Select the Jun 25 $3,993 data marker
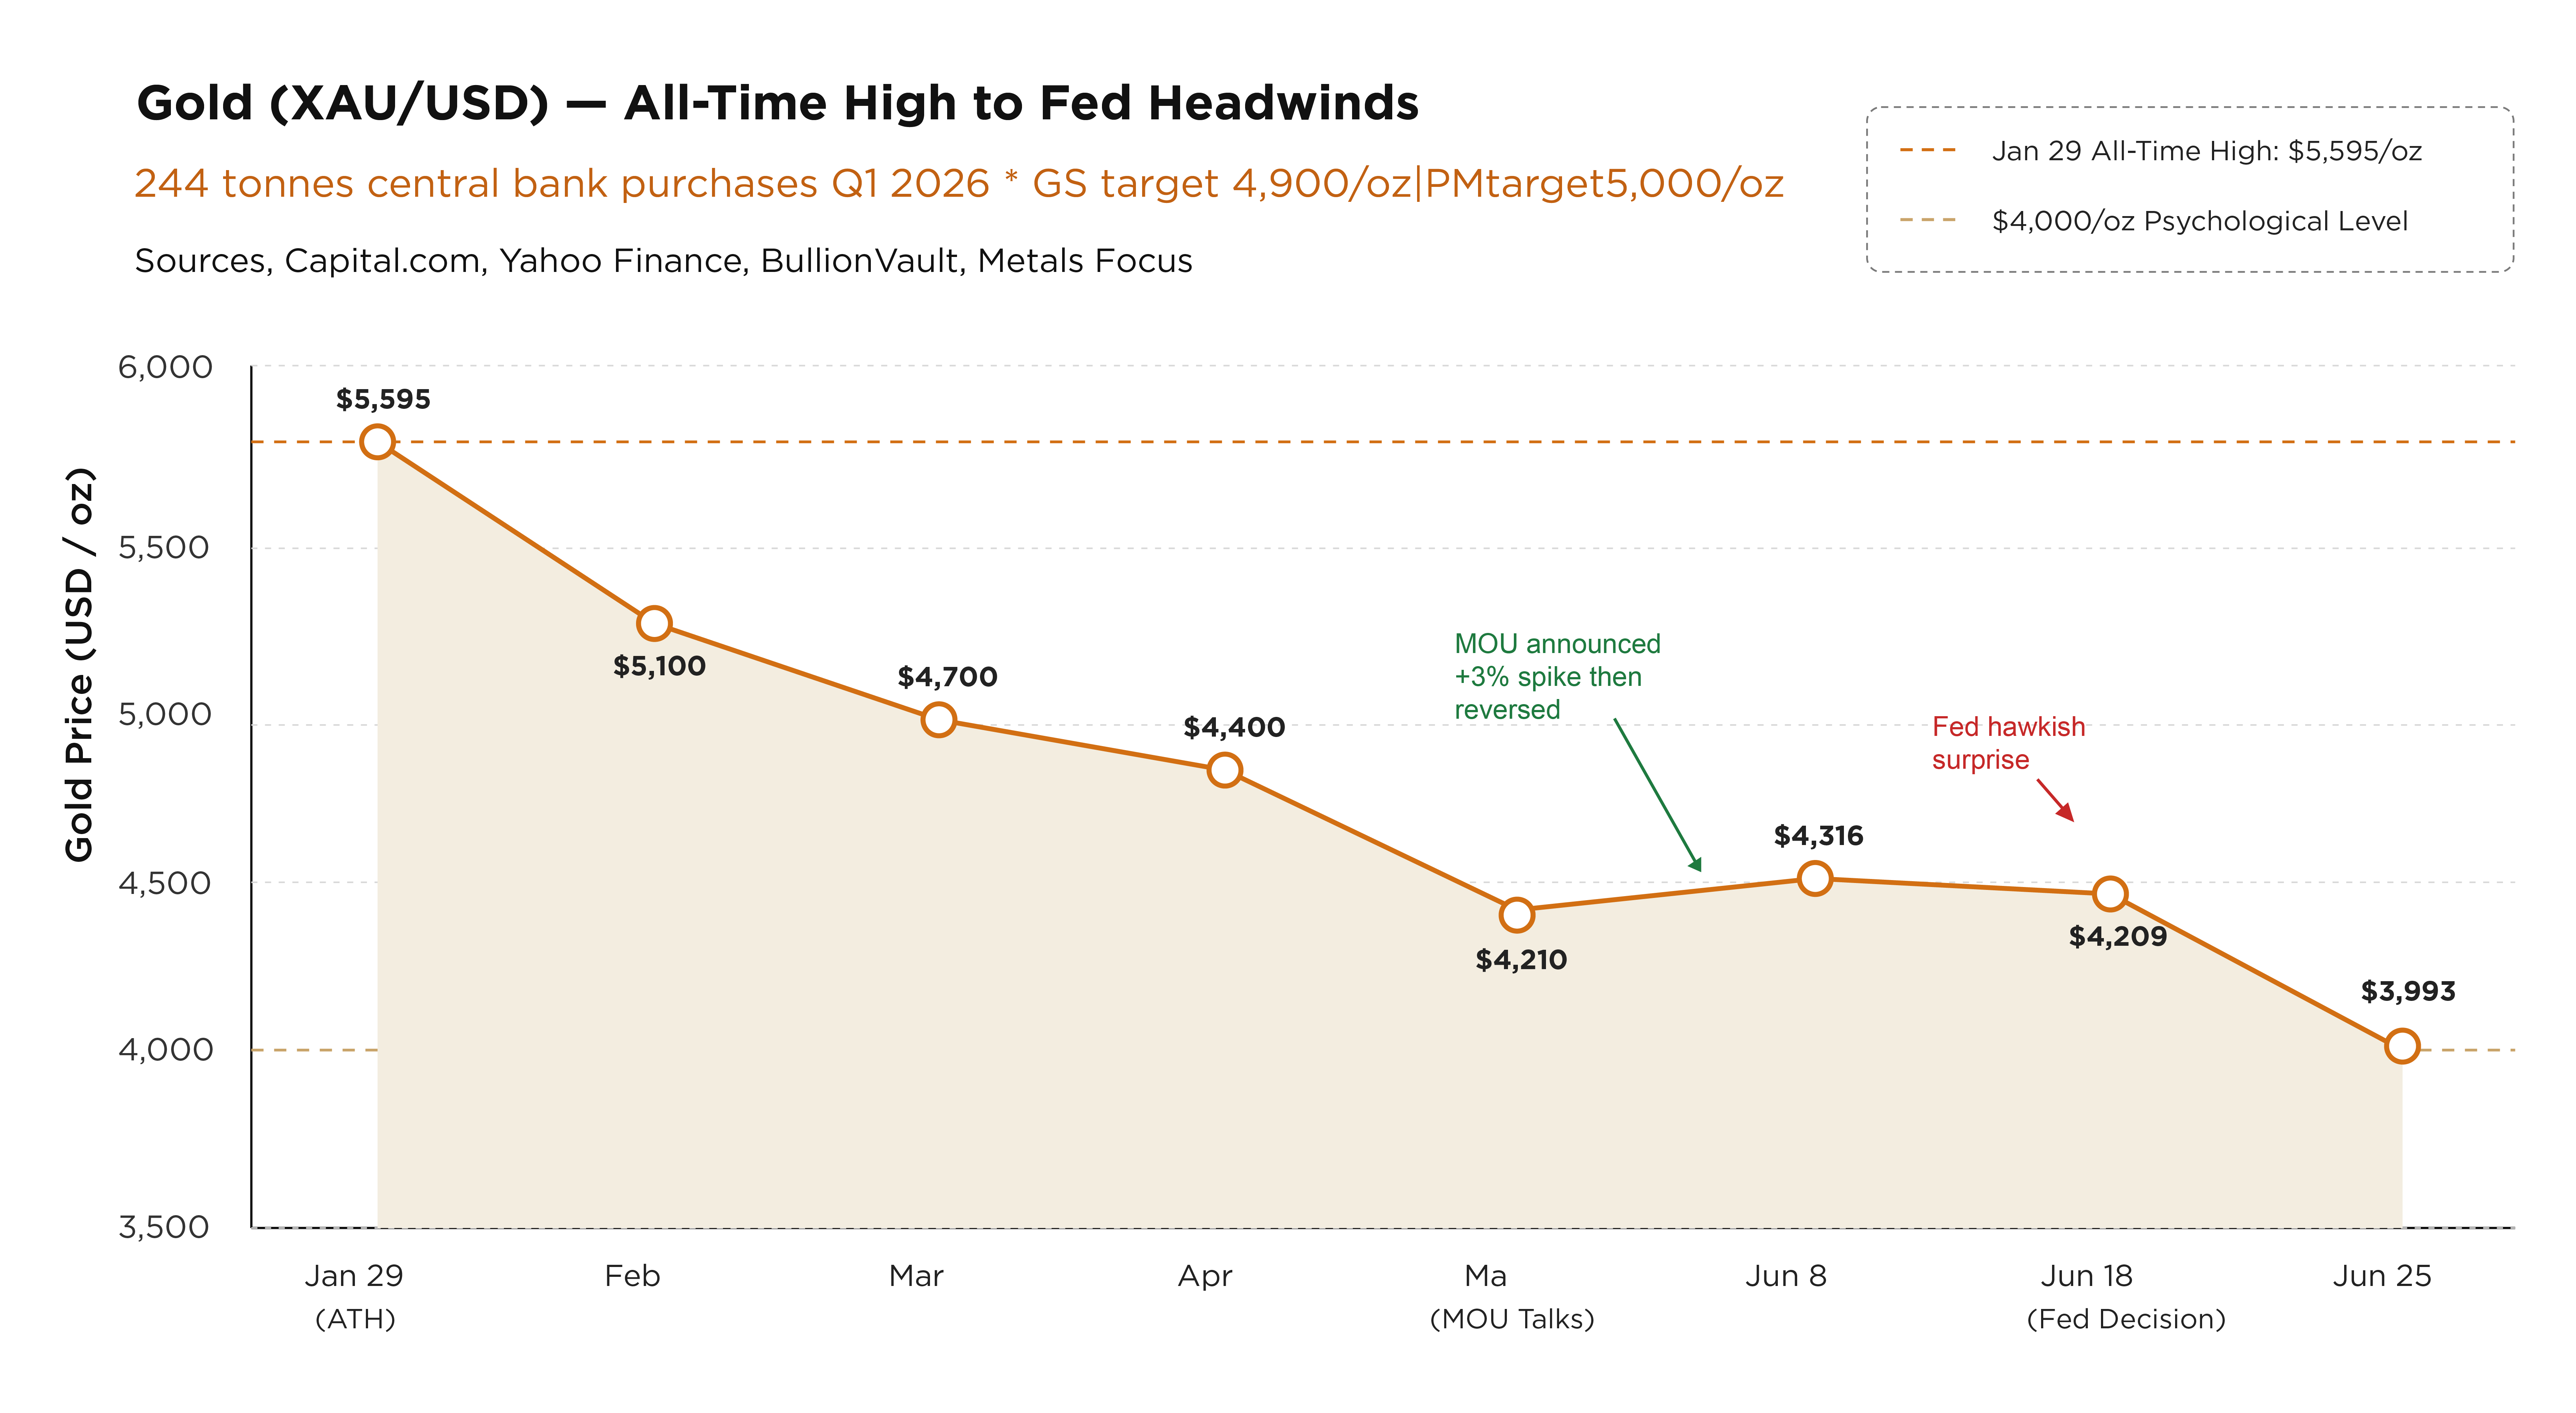This screenshot has height=1413, width=2576. tap(2402, 1046)
